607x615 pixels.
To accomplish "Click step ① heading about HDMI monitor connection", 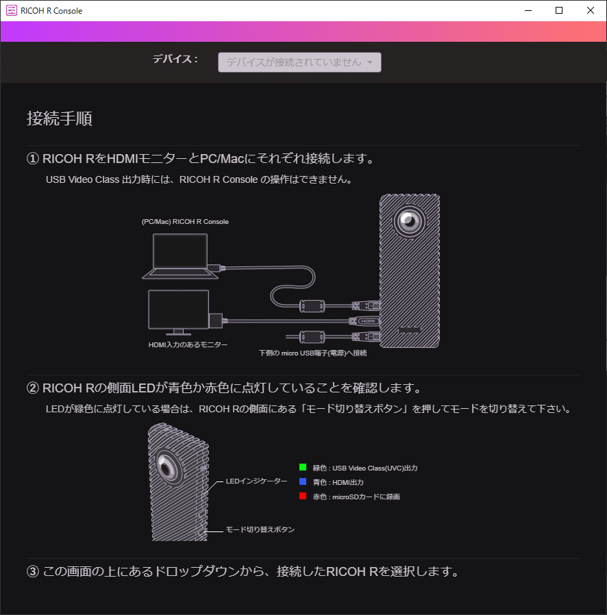I will pos(201,158).
